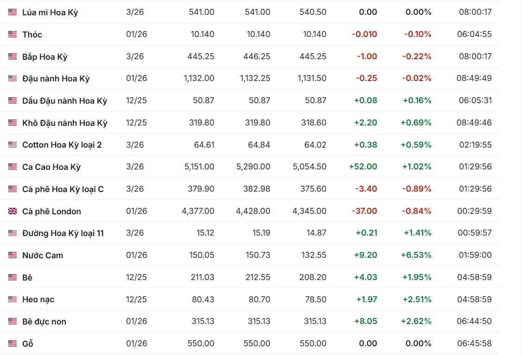522x355 pixels.
Task: Open the Dầu Đậu nành Hoa Kỳ link
Action: [x=64, y=100]
